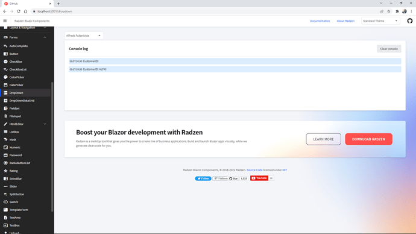Open the browser tab search chevron
This screenshot has height=234, width=416.
tap(381, 4)
